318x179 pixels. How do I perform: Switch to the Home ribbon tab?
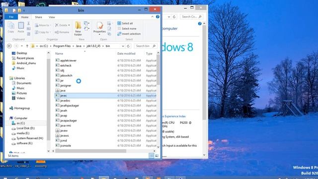coord(25,17)
